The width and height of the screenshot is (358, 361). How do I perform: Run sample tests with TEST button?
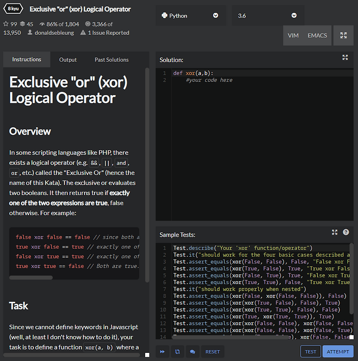tap(310, 351)
